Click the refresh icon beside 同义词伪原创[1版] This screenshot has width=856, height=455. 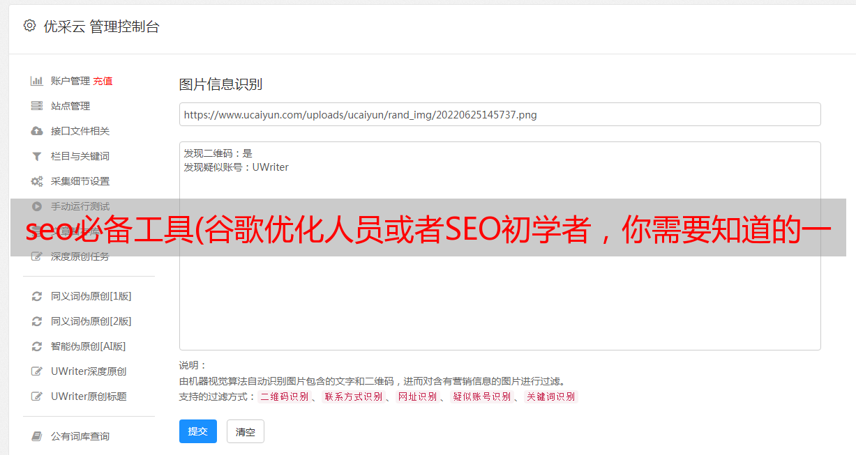click(37, 296)
